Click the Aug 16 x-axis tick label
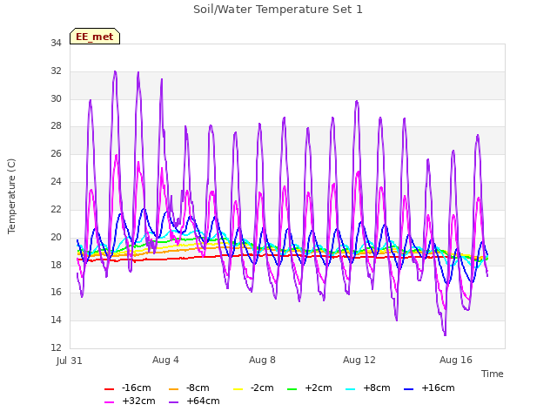The width and height of the screenshot is (557, 418). click(456, 360)
